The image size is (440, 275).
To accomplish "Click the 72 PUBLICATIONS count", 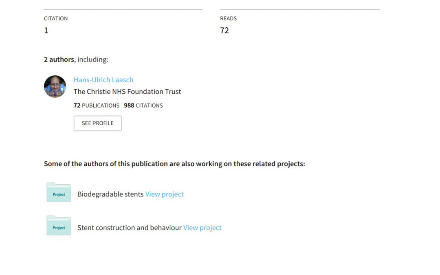I will coord(97,106).
